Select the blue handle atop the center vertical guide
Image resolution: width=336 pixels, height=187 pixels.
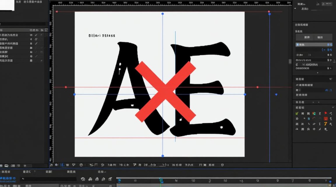click(x=163, y=14)
